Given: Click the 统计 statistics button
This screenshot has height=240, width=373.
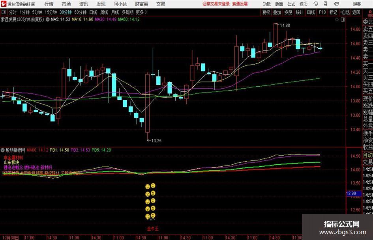Looking at the screenshot, I should [x=299, y=12].
